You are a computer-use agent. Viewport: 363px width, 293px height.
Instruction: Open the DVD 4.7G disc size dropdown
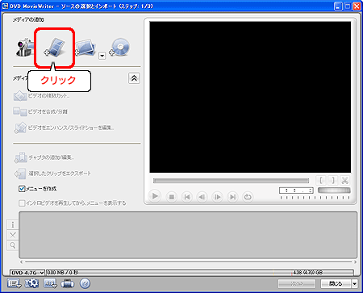27,273
